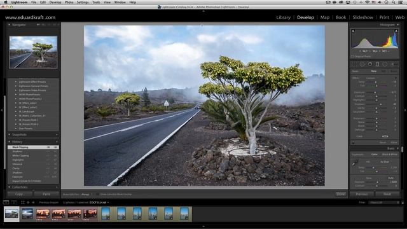
Task: Toggle highlight clipping indicator on histogram
Action: (x=396, y=31)
